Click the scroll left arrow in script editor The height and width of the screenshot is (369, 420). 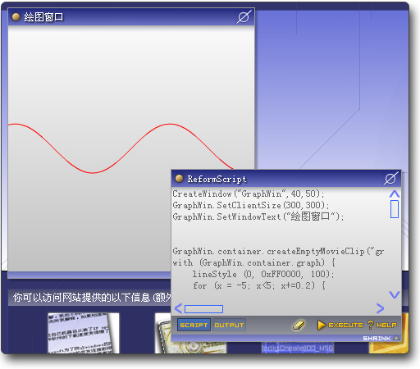(x=178, y=308)
